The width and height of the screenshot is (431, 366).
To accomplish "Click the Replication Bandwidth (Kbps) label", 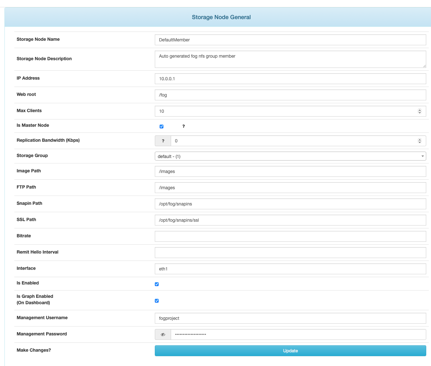I will click(x=48, y=140).
